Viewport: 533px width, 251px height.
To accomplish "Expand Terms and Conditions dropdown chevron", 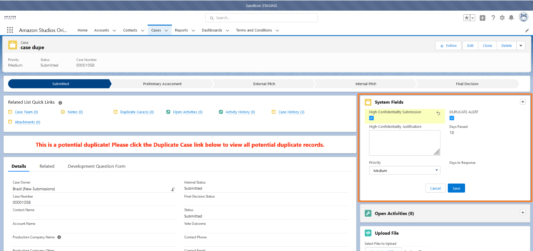I will click(x=277, y=31).
